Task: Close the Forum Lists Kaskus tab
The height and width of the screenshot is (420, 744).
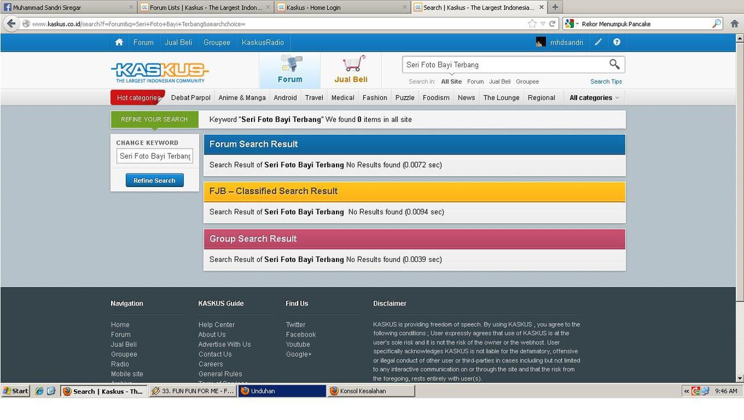Action: click(x=268, y=8)
